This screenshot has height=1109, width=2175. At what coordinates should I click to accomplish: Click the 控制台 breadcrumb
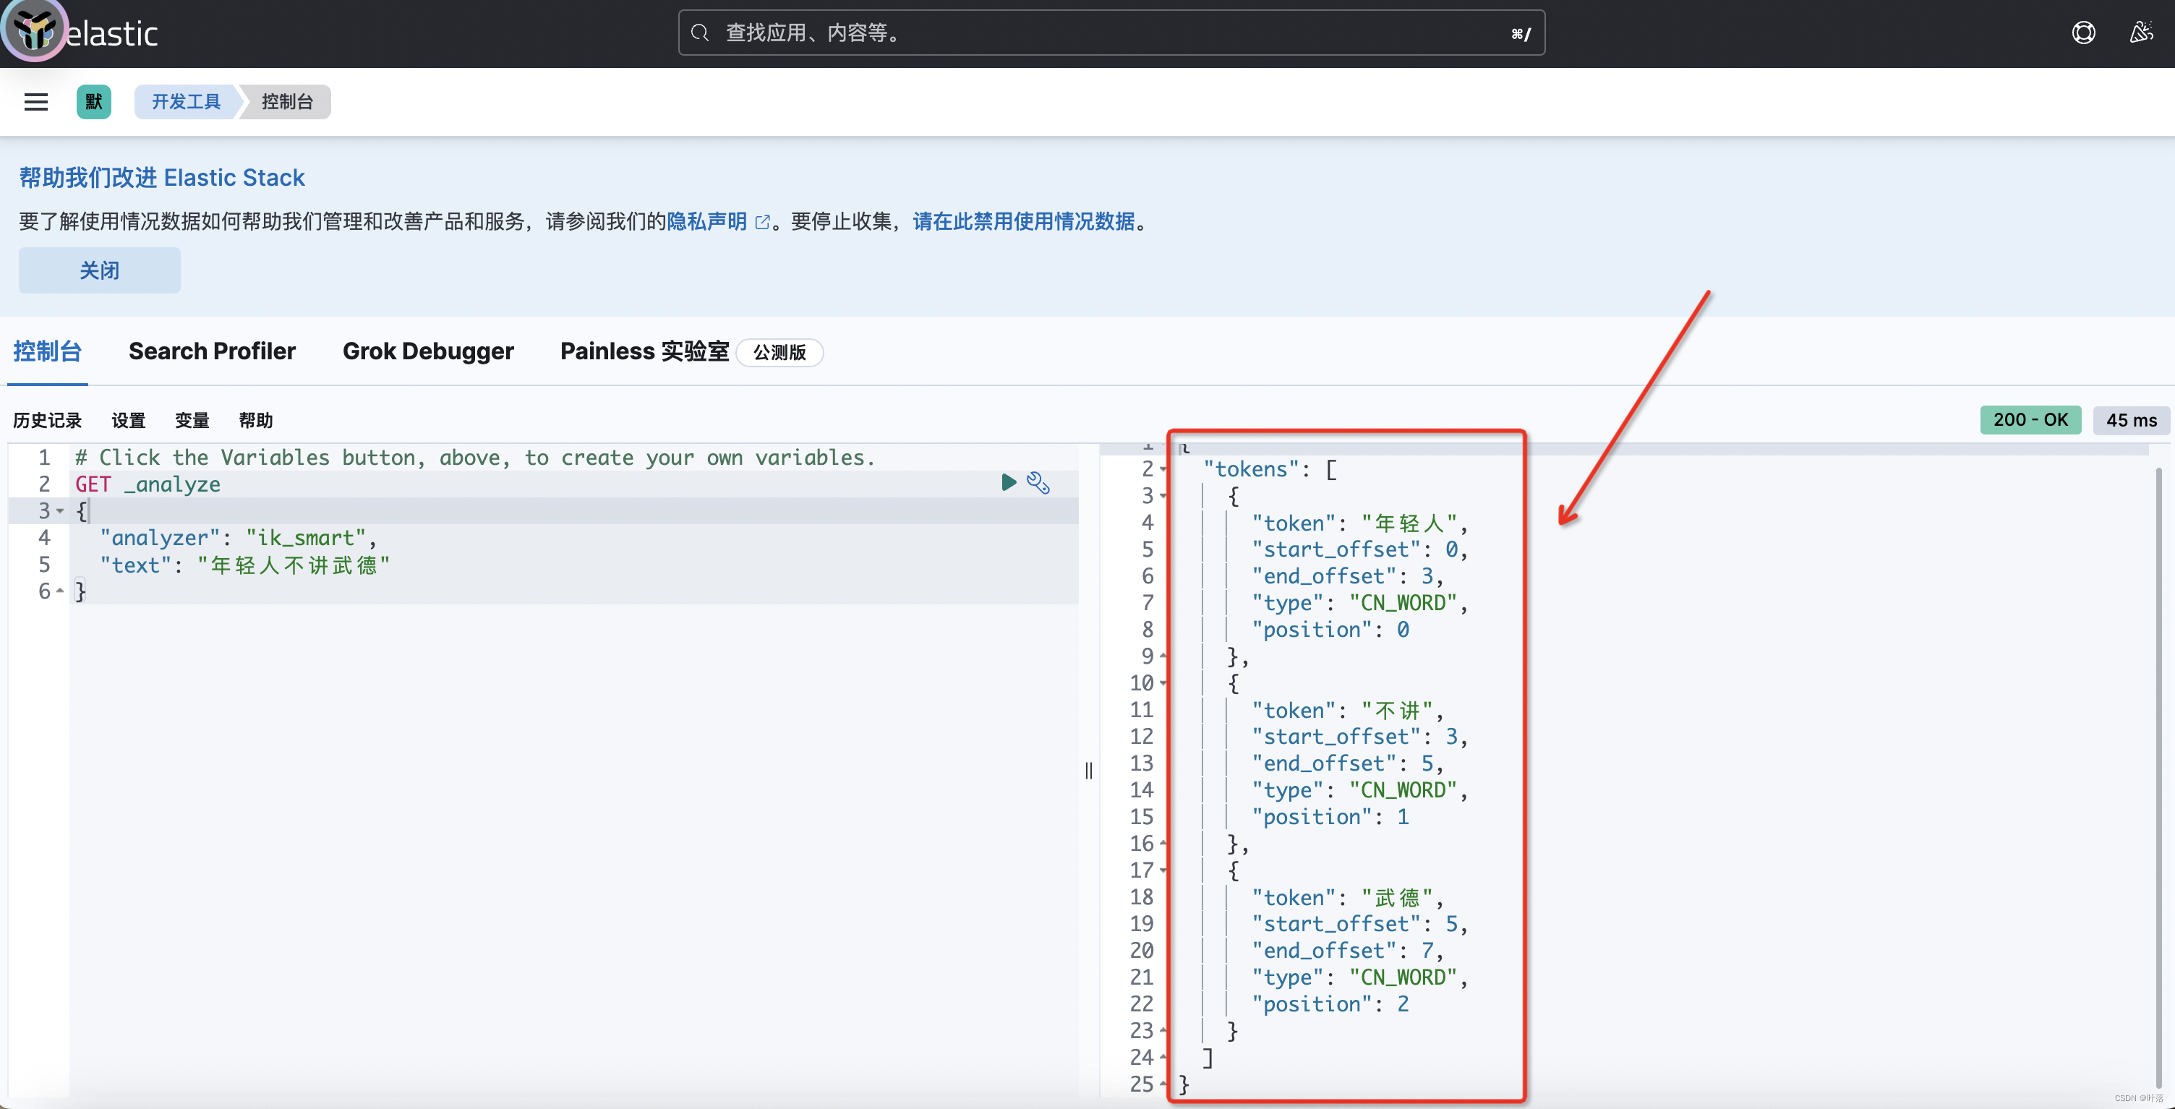click(287, 102)
